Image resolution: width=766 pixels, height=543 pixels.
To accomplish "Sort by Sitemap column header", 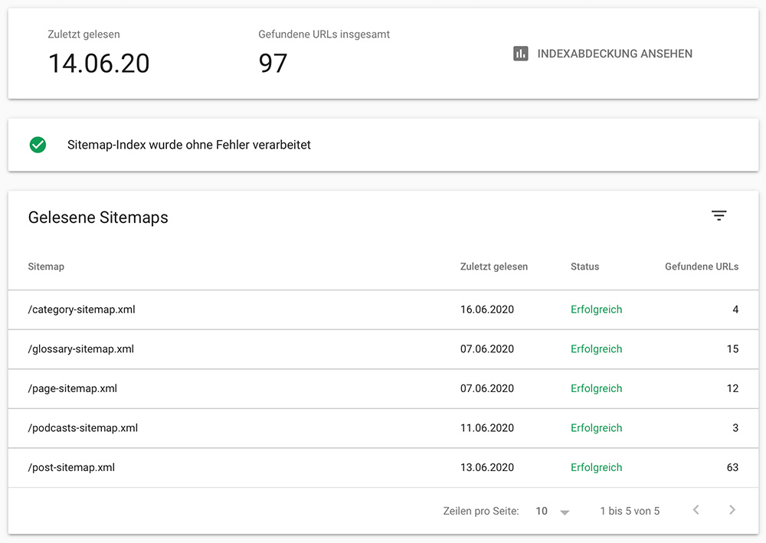I will [46, 267].
